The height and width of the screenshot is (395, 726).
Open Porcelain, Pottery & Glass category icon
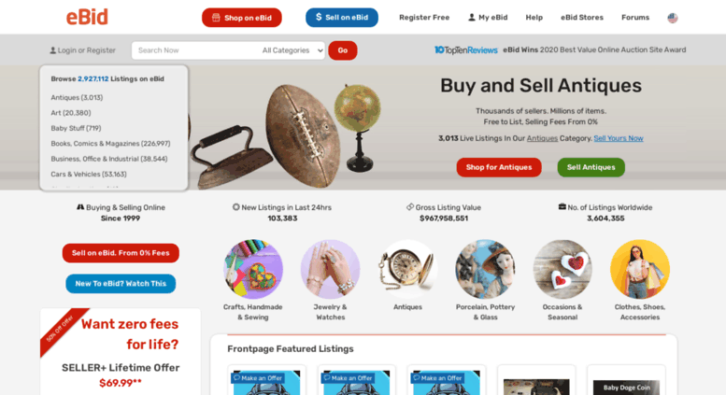(x=485, y=269)
